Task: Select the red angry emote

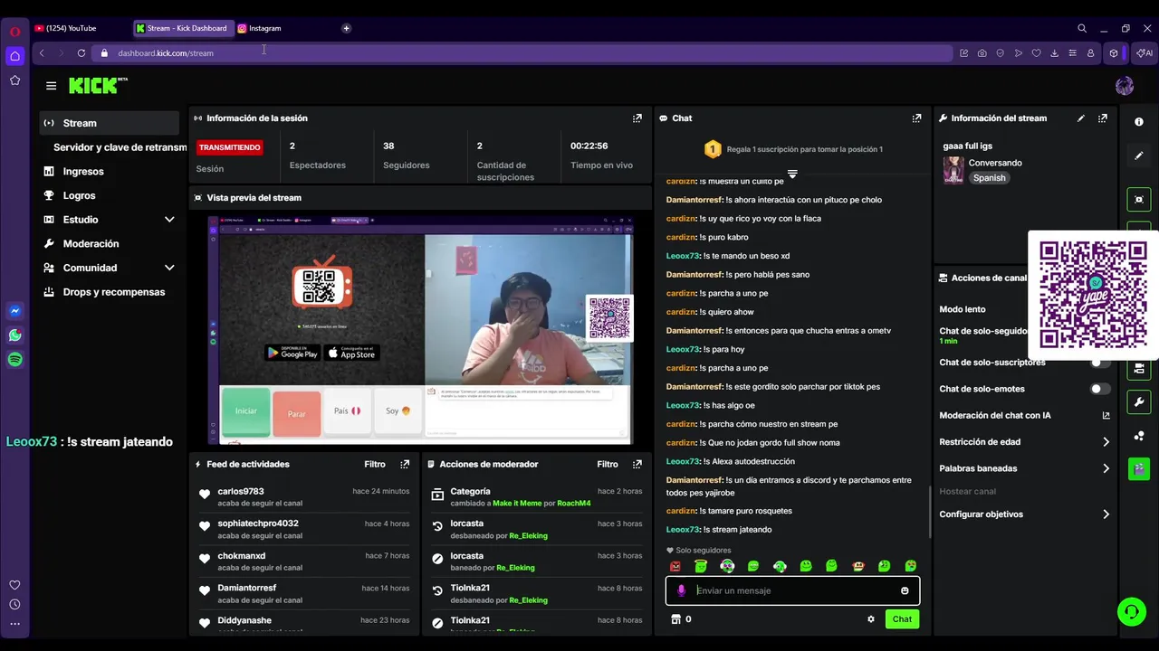Action: [x=675, y=567]
